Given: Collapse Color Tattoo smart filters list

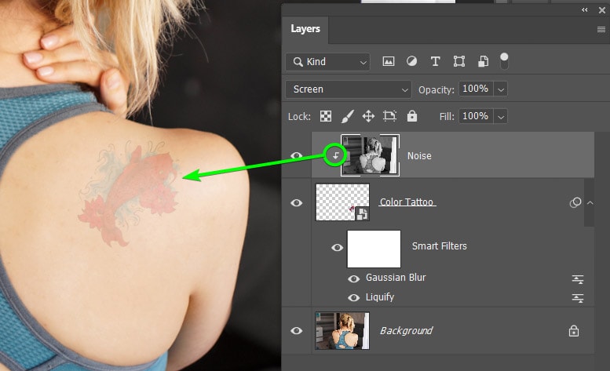Looking at the screenshot, I should [x=590, y=203].
